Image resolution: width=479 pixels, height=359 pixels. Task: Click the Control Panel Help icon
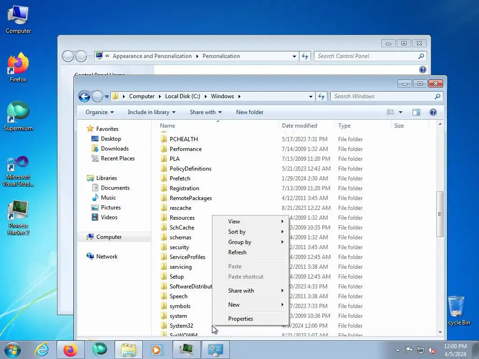422,70
